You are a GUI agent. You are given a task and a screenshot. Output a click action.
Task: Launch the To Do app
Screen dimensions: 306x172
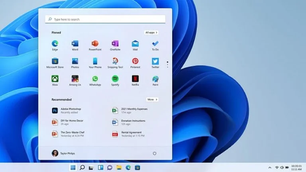tap(155, 45)
